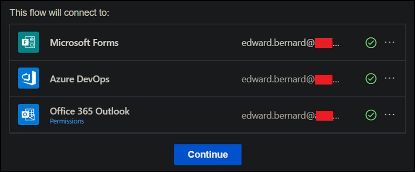The width and height of the screenshot is (415, 172).
Task: Click the red redacted block in the DevOps row
Action: click(323, 79)
